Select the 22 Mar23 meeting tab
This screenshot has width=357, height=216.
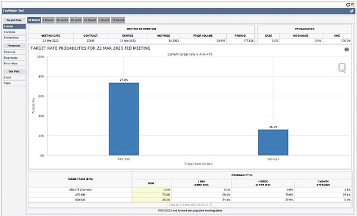34,20
